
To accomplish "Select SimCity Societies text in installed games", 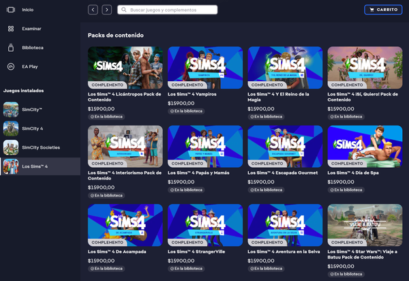I will tap(41, 147).
